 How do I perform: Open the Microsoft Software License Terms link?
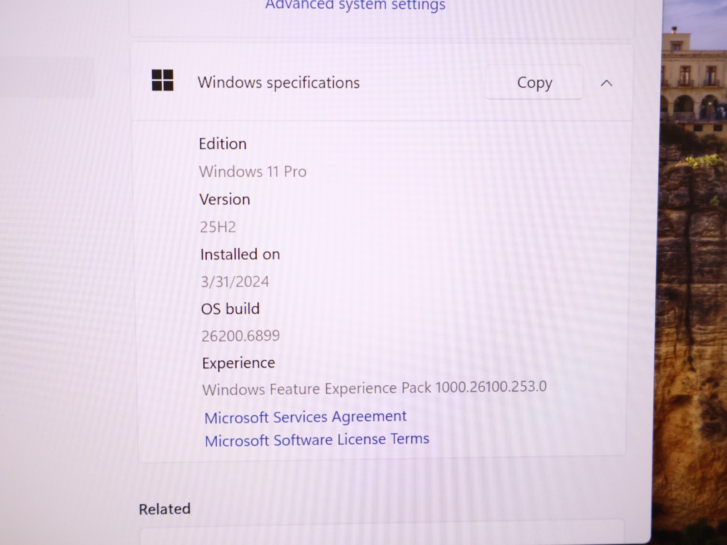(317, 440)
